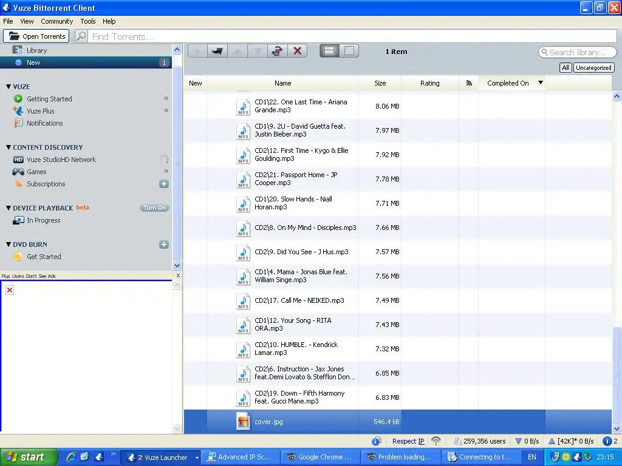This screenshot has height=466, width=622.
Task: Turn on Device Playback
Action: point(154,208)
